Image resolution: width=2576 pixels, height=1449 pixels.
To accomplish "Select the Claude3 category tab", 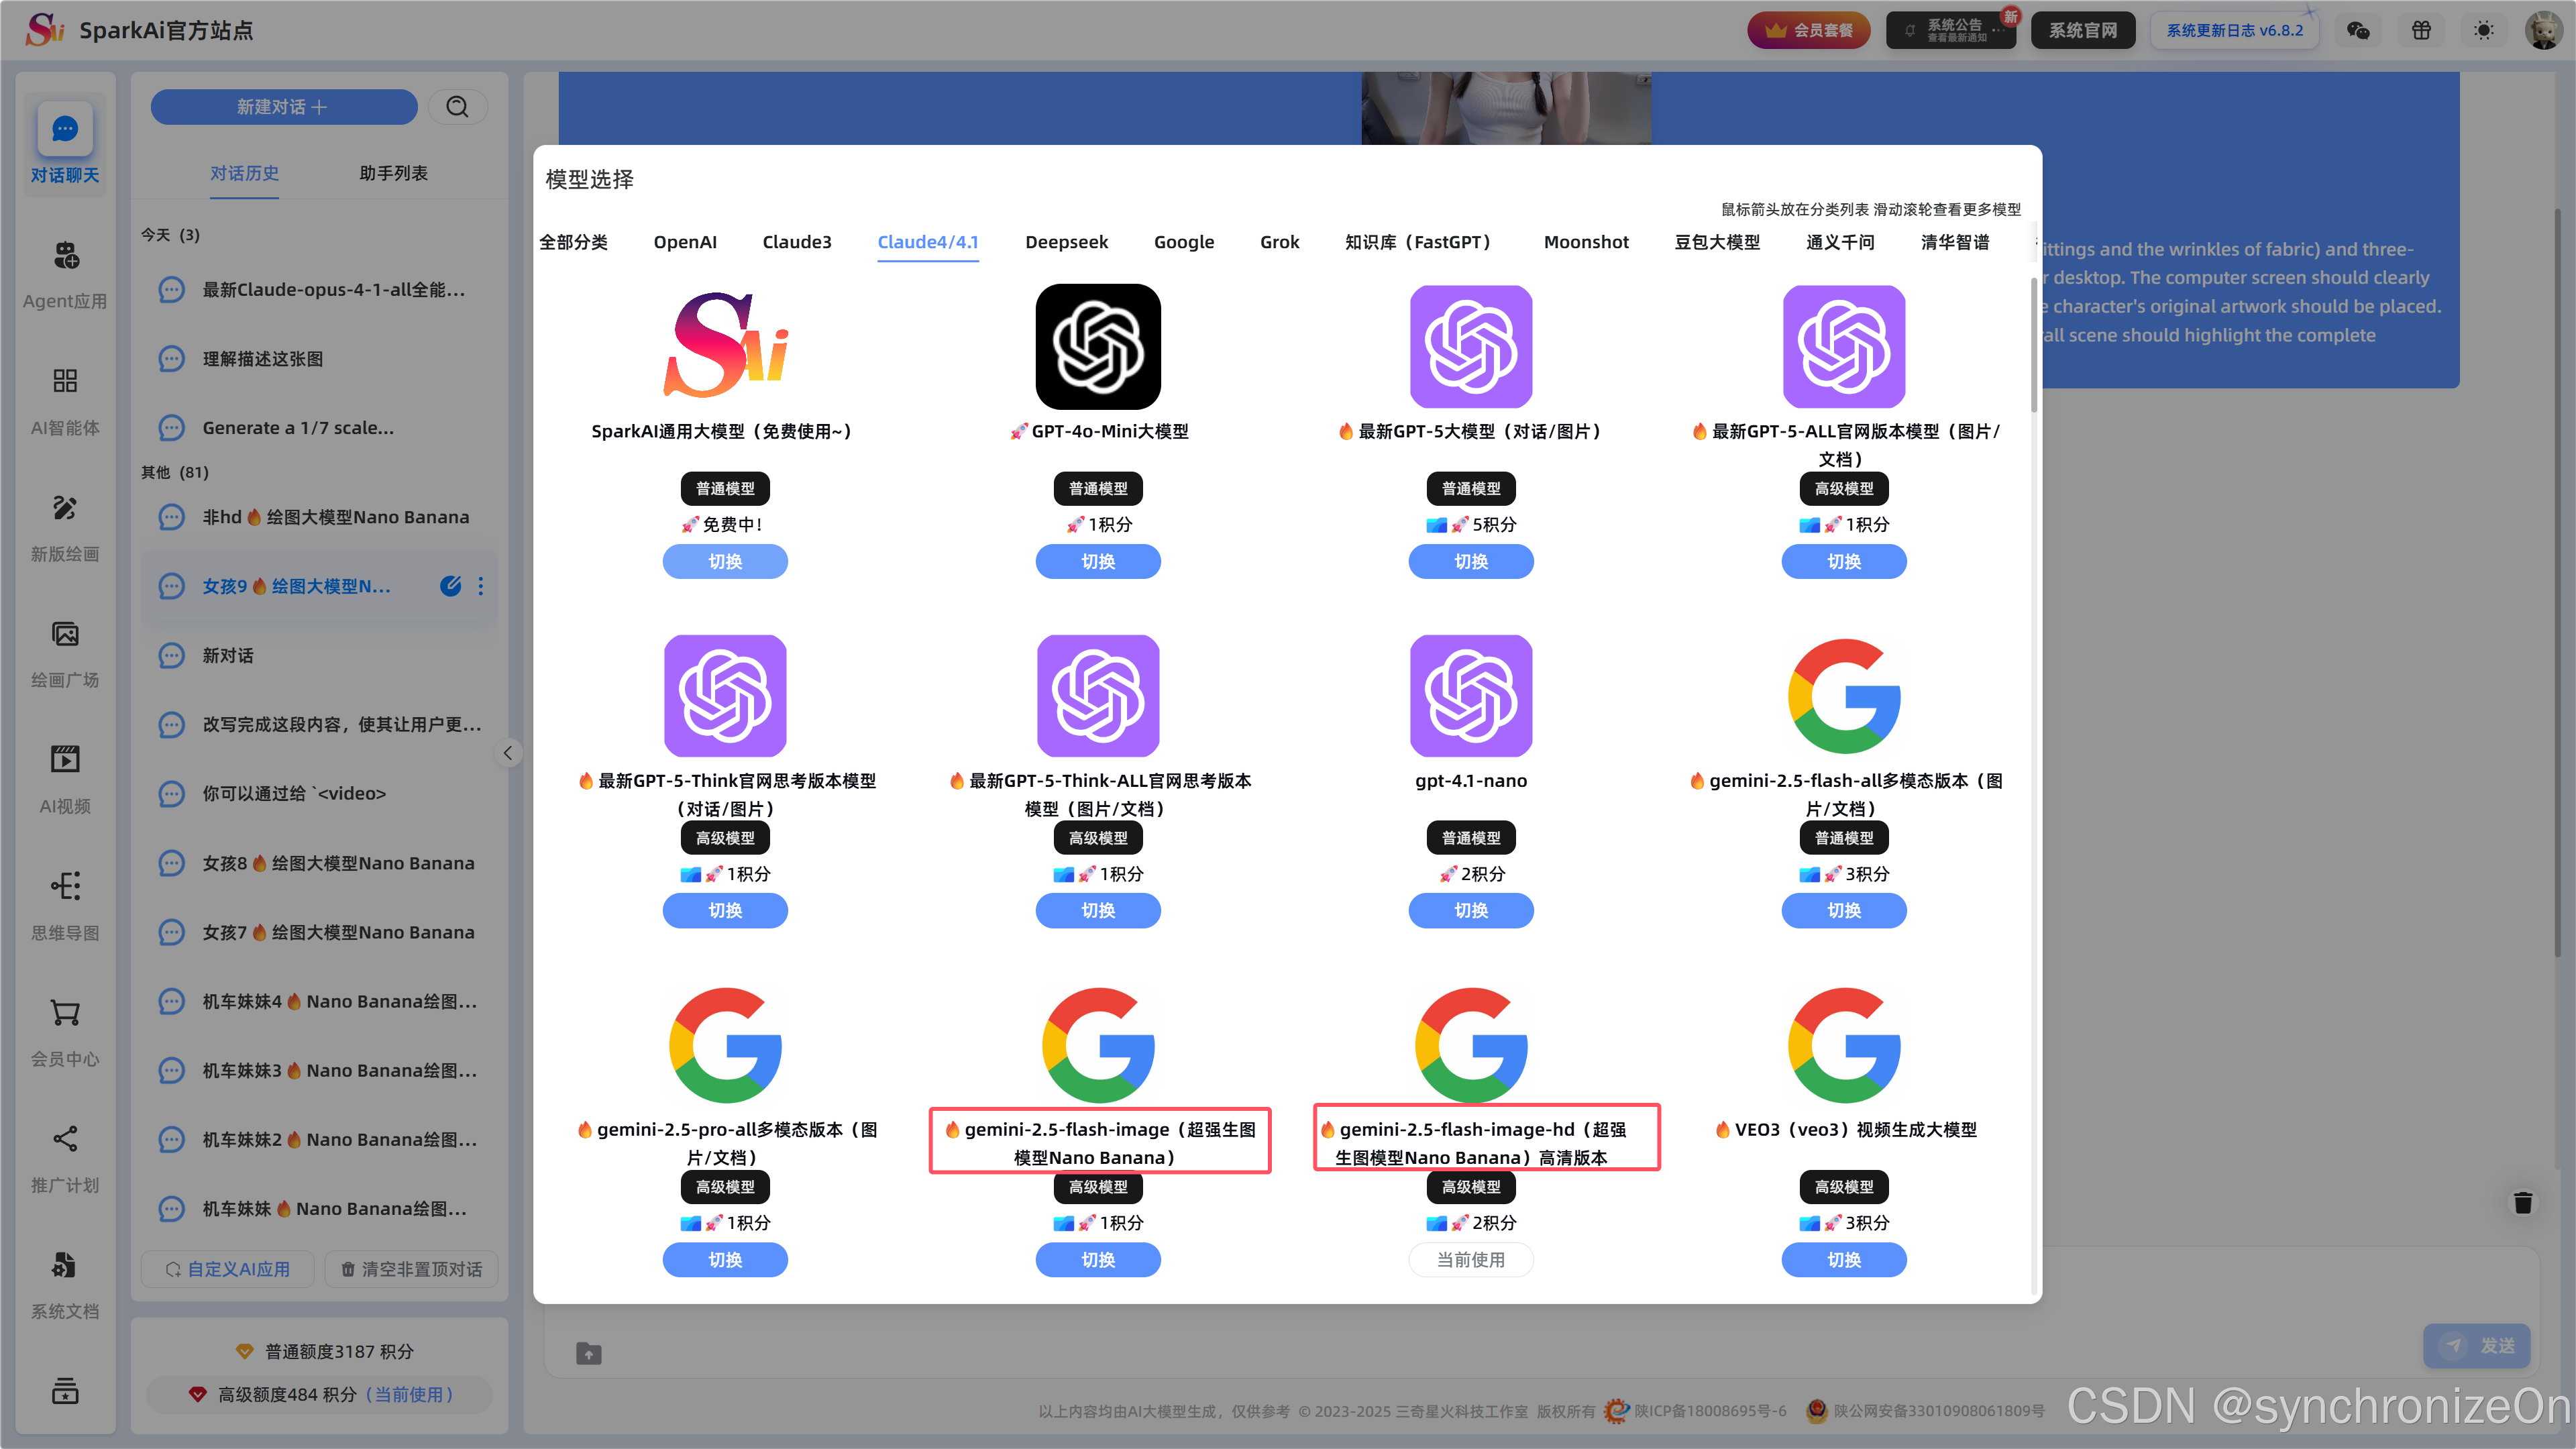I will (797, 242).
